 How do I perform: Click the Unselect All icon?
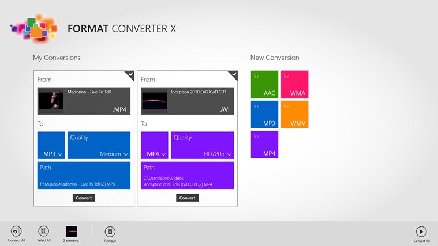coord(16,231)
